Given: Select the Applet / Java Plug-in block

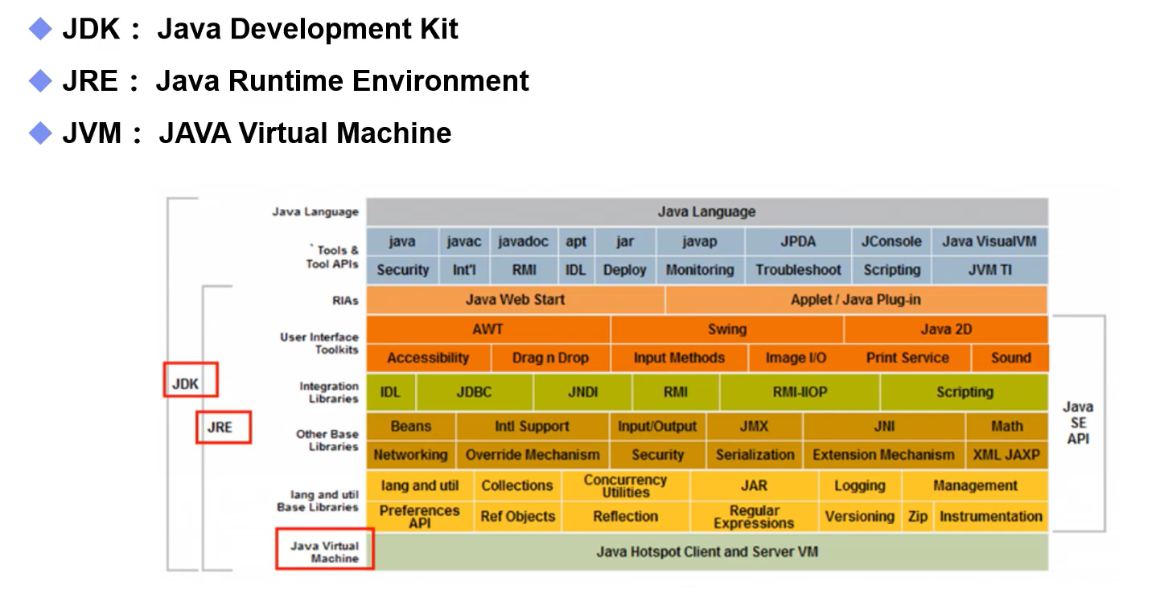Looking at the screenshot, I should tap(856, 300).
